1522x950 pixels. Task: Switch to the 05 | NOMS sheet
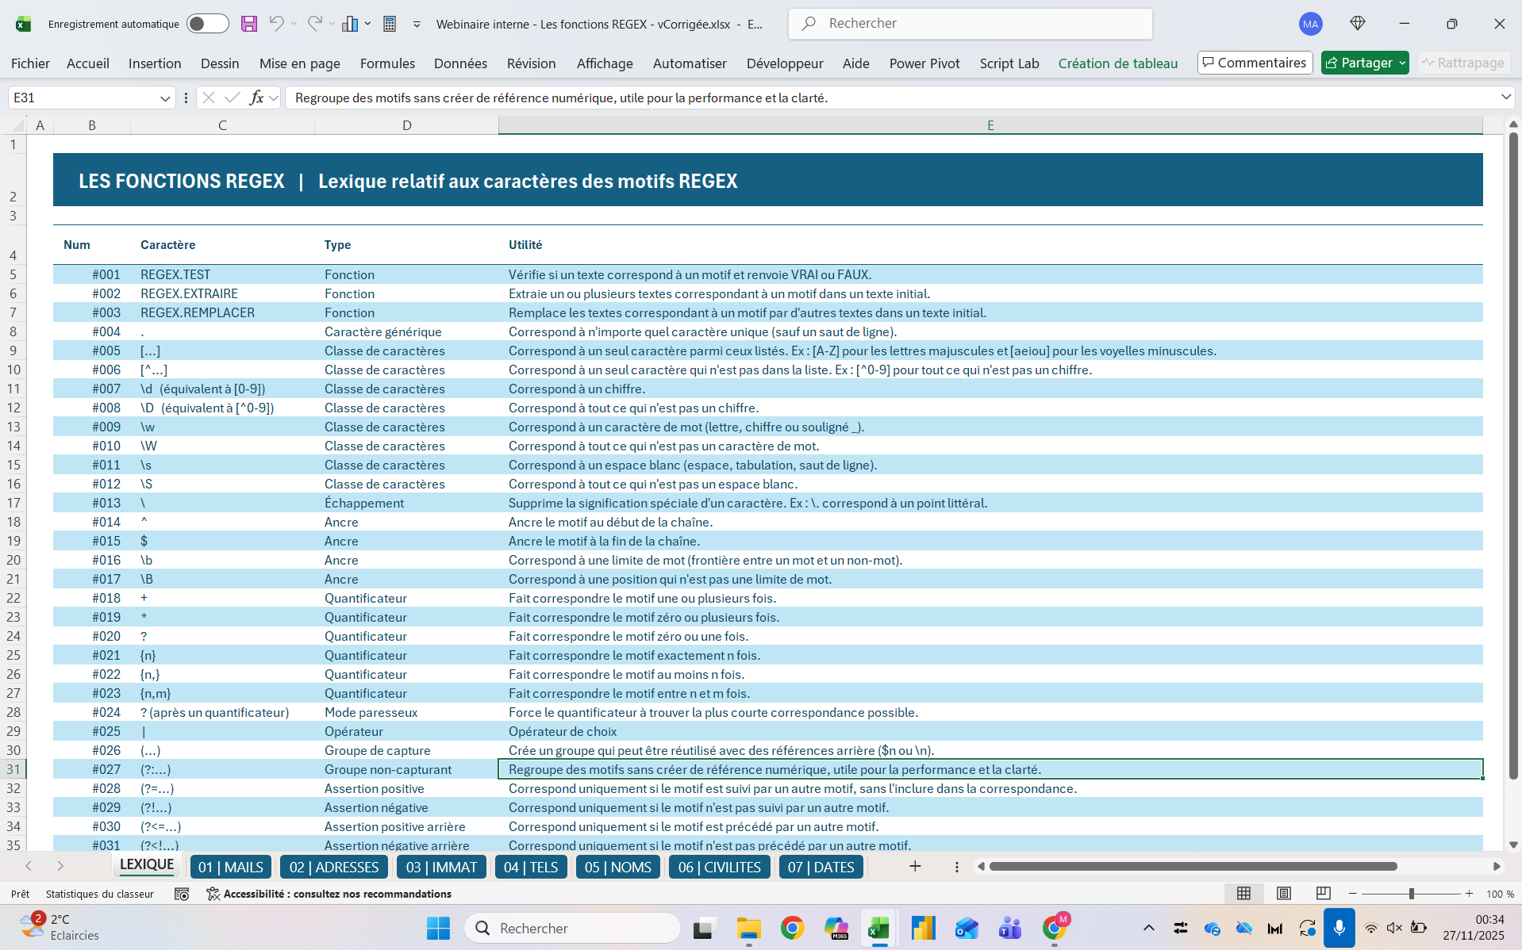pyautogui.click(x=617, y=867)
